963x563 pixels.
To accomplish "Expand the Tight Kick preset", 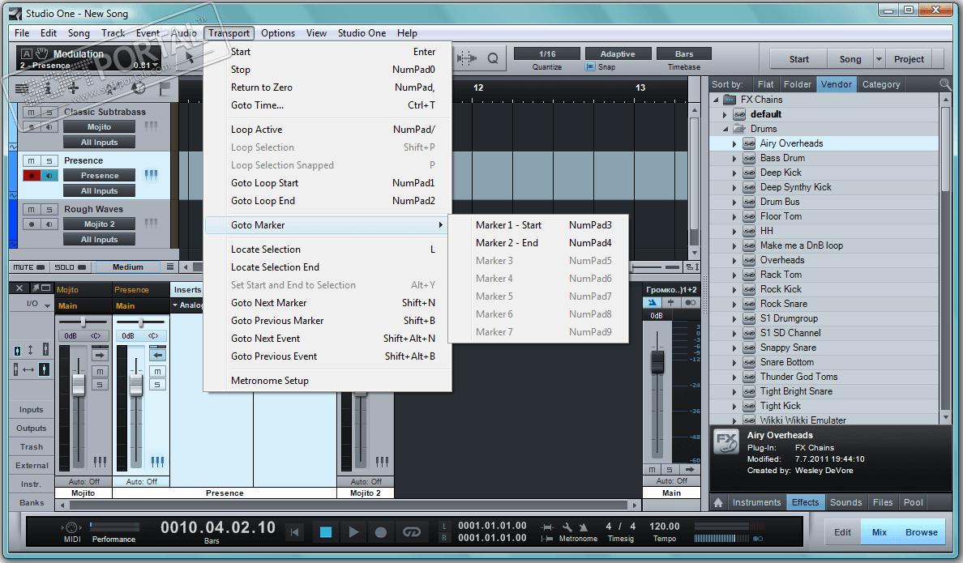I will [x=734, y=407].
